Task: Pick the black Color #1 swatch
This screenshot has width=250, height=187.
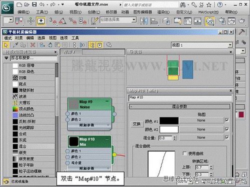Action: click(169, 120)
